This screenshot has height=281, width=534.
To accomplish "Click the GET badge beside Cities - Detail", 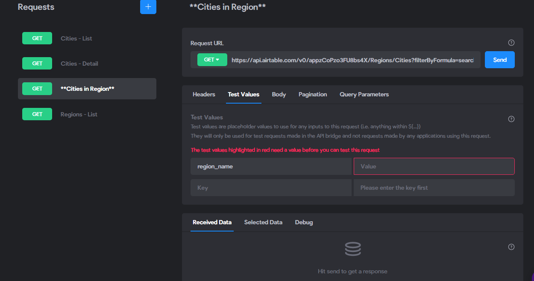I will [37, 64].
